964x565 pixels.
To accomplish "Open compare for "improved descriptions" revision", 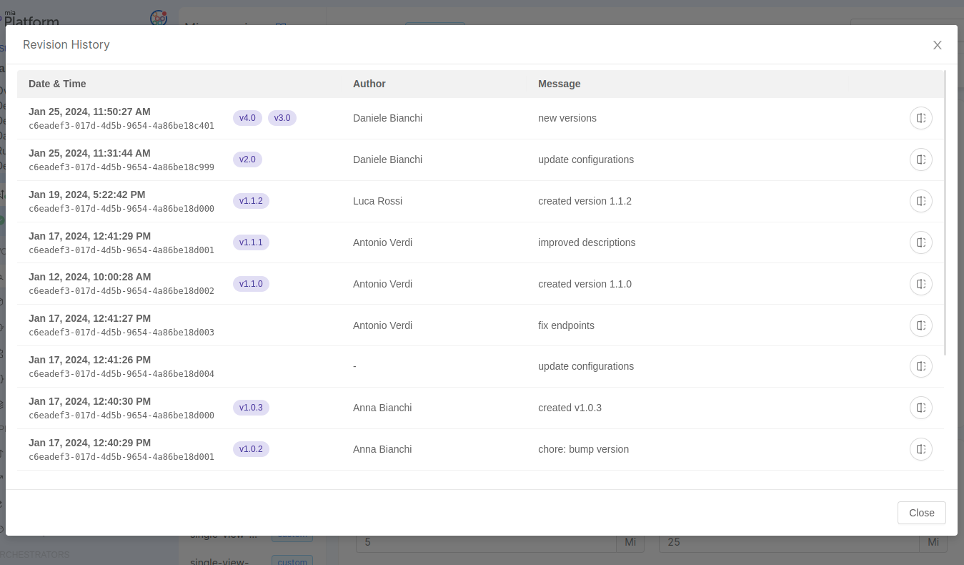I will tap(921, 242).
